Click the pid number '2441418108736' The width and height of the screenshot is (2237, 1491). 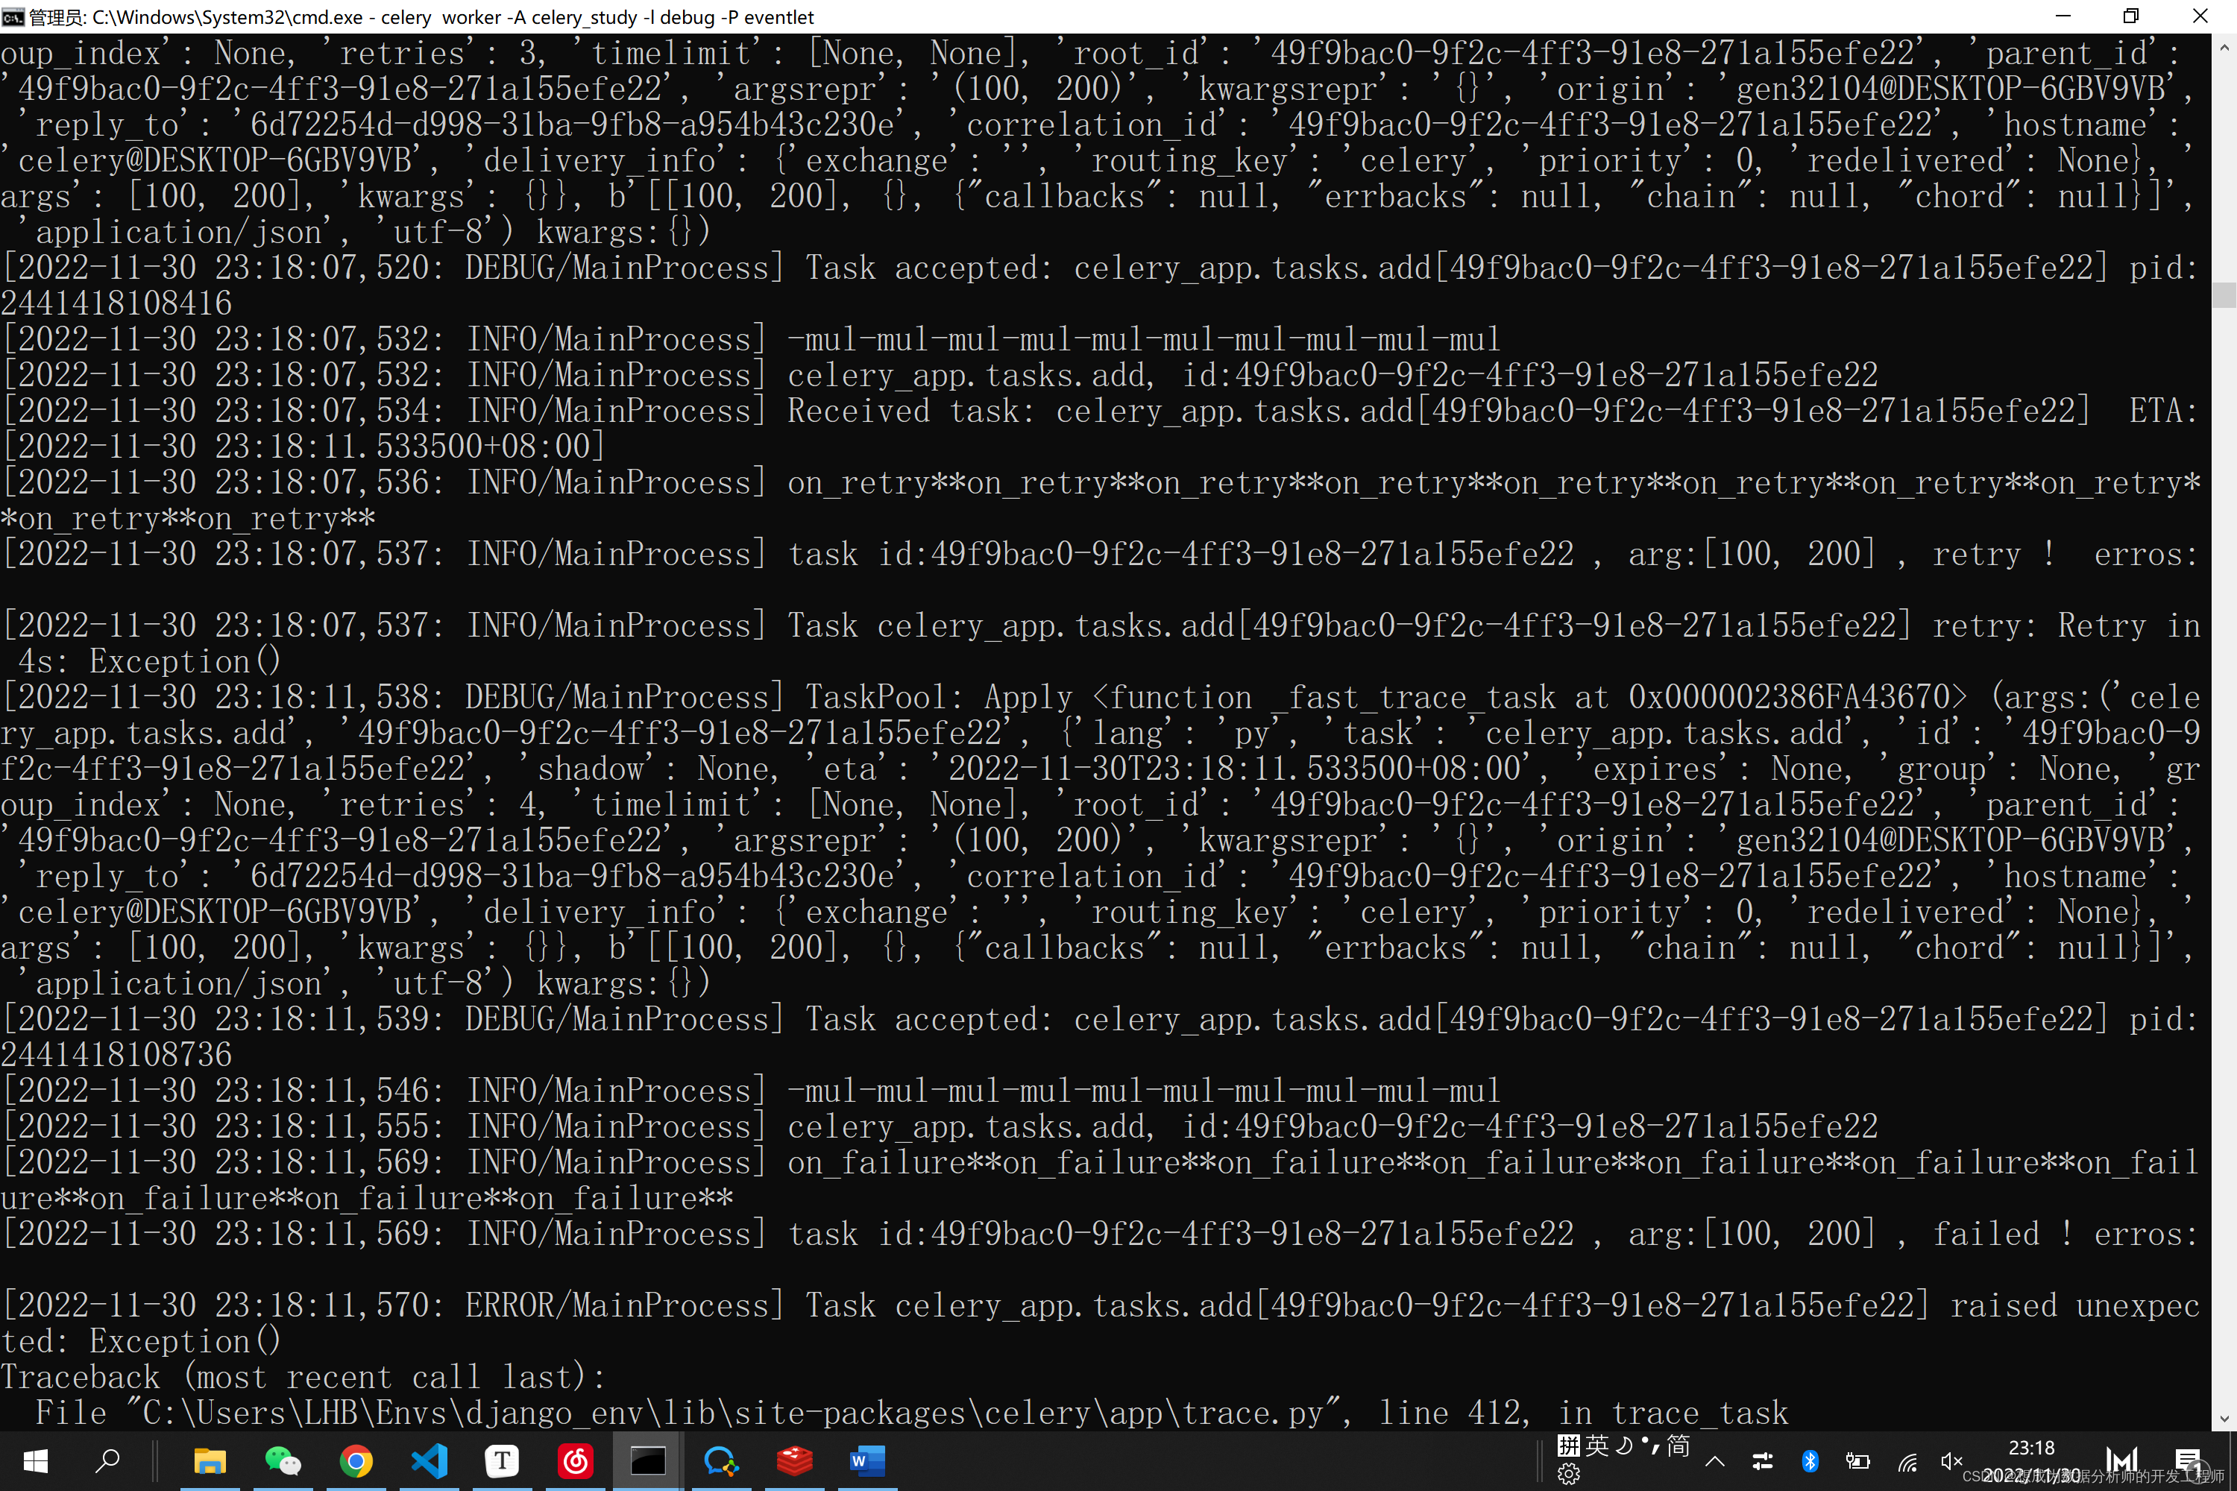tap(116, 1055)
